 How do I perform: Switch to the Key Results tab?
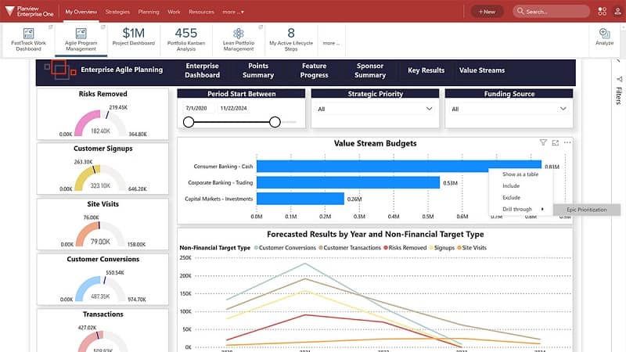click(426, 70)
